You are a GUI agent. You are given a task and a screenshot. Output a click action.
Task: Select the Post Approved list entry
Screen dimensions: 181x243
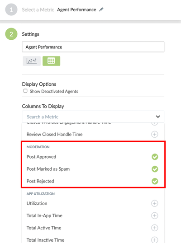[93, 157]
